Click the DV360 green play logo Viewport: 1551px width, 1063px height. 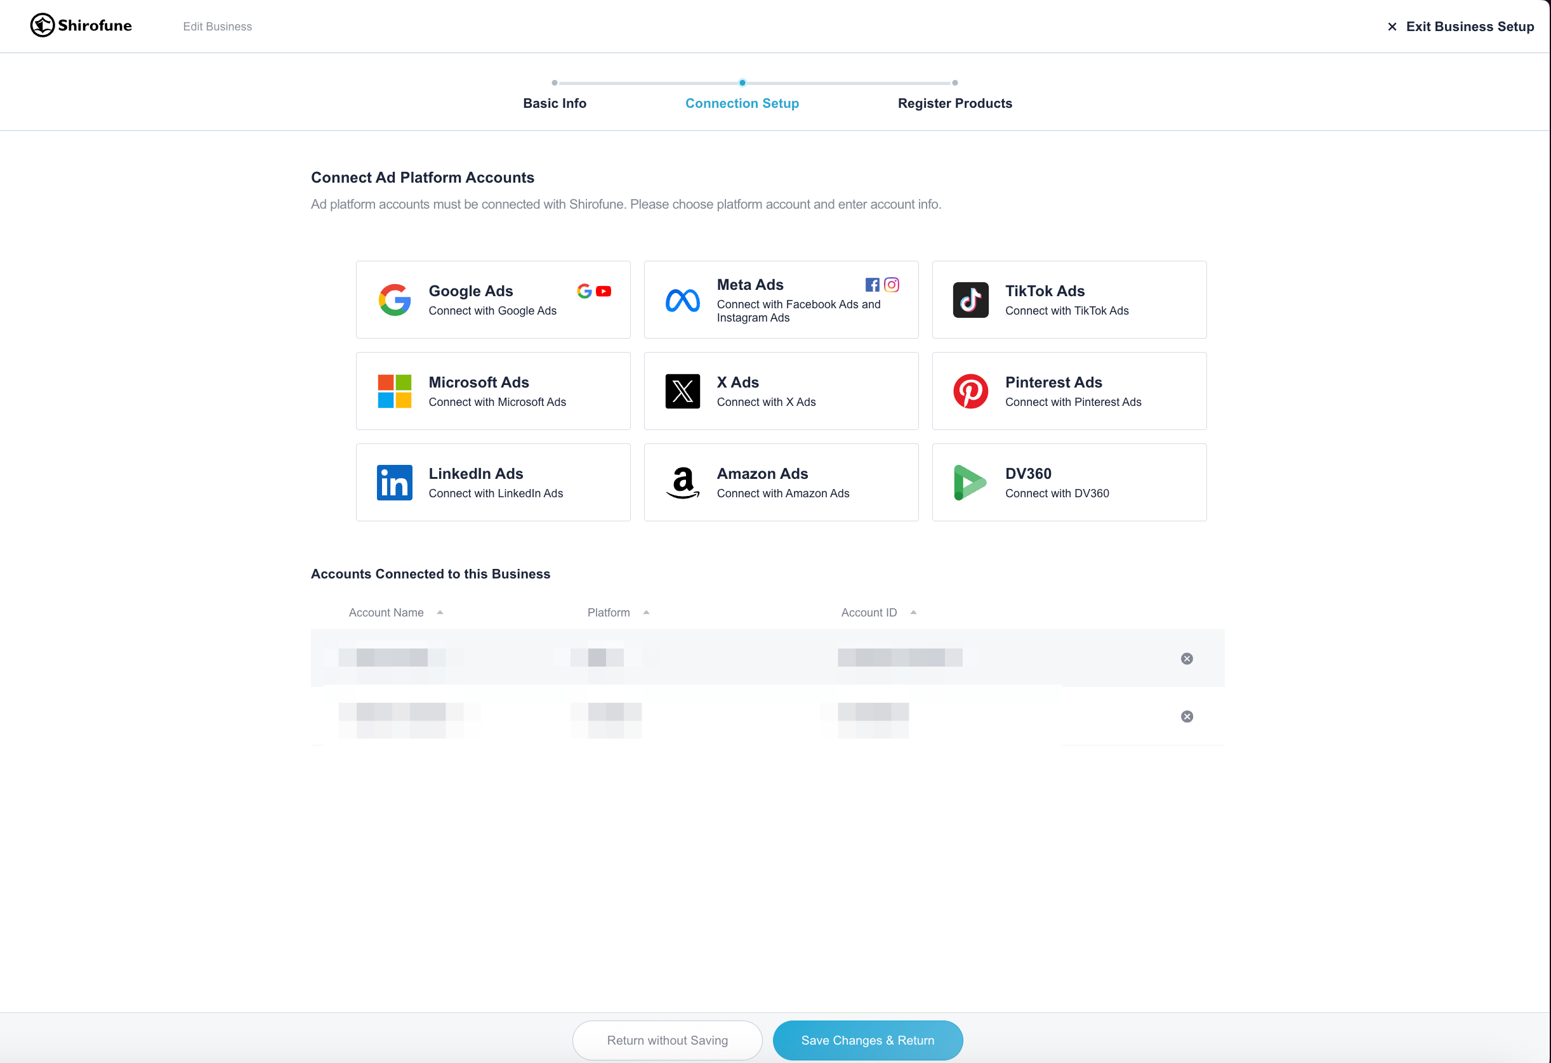coord(970,483)
